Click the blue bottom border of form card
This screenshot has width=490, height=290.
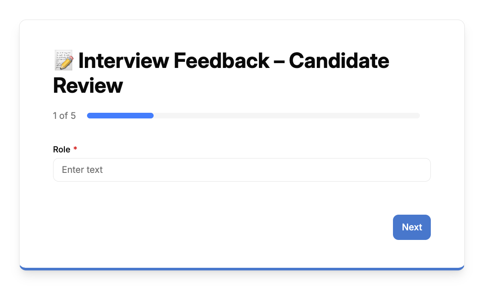242,269
